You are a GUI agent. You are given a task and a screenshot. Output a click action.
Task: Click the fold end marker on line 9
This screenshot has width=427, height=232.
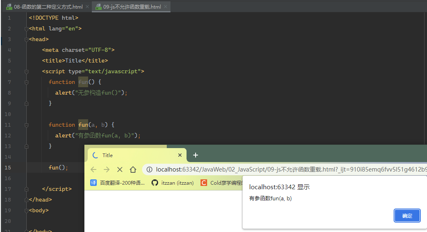tap(26, 104)
